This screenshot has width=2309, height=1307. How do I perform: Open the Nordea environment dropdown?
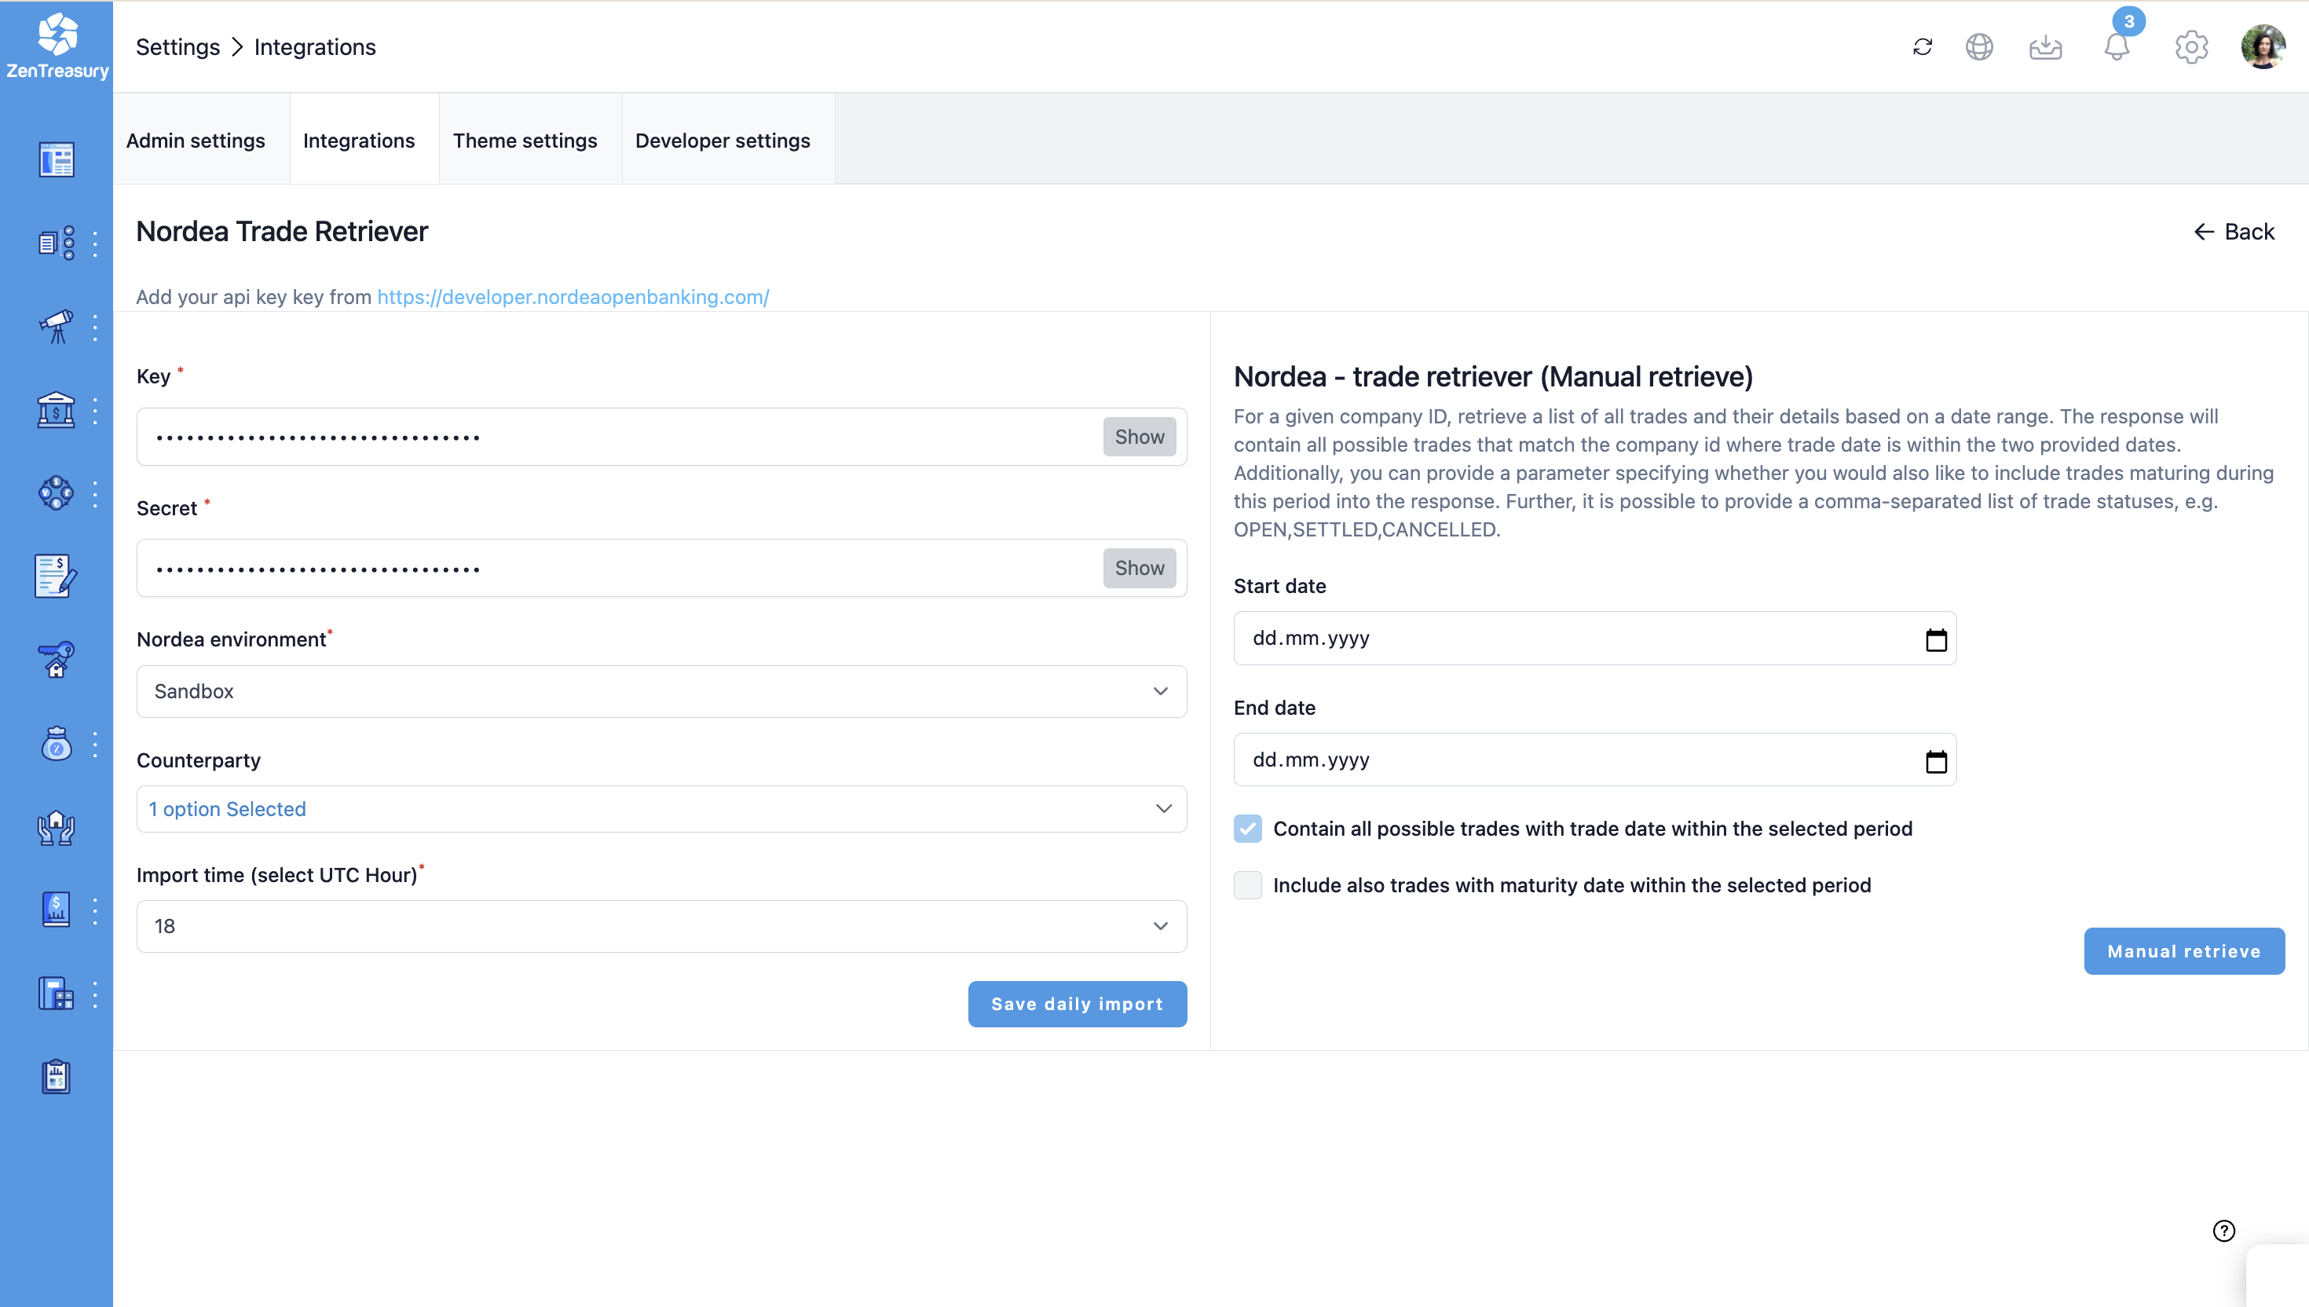pyautogui.click(x=661, y=691)
